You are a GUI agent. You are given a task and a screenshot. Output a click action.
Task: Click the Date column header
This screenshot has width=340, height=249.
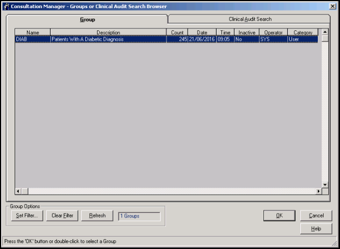(202, 32)
